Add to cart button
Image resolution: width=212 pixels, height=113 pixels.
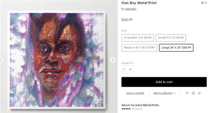164,82
